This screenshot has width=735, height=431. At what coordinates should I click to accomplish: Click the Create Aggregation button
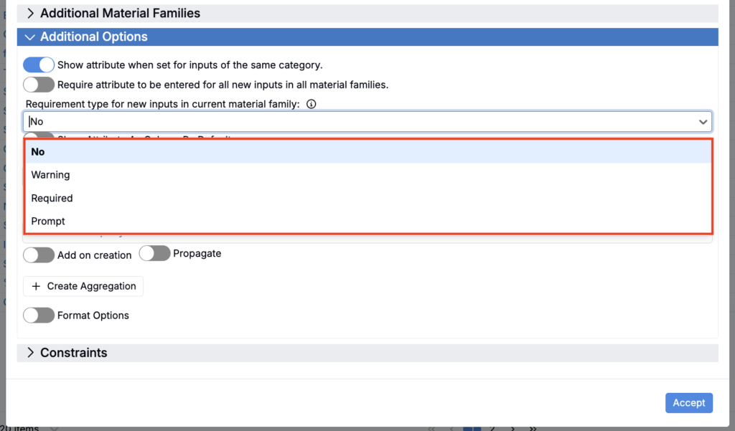83,286
